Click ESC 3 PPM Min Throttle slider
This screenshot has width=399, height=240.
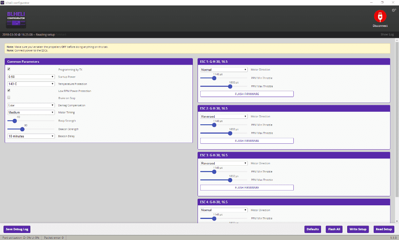224,172
